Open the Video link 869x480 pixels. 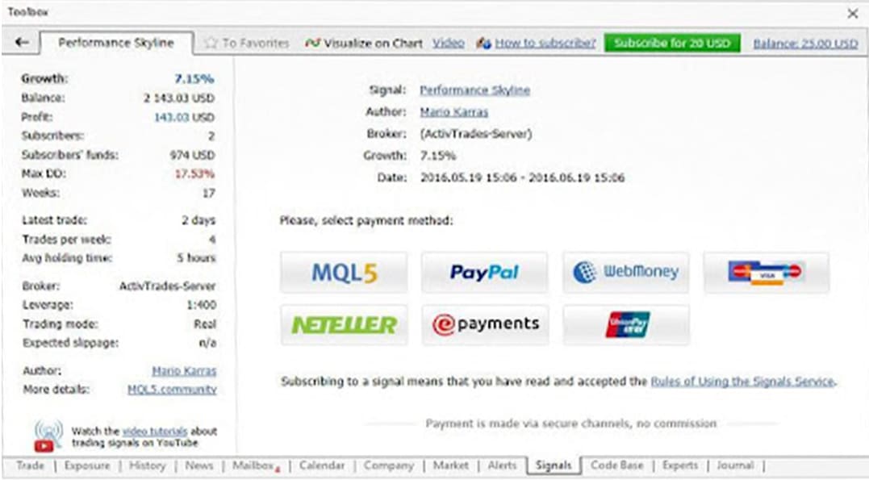pyautogui.click(x=449, y=43)
